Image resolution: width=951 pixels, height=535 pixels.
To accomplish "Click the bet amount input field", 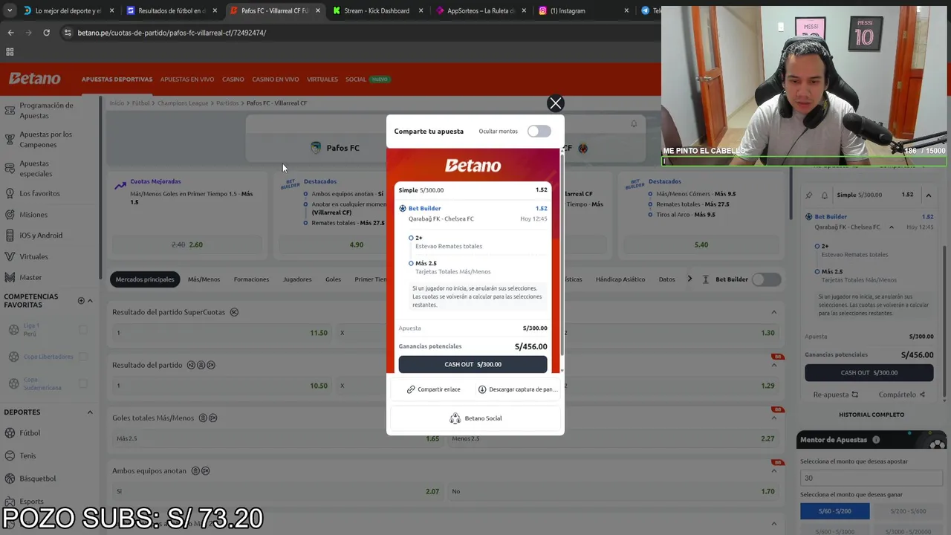I will 871,478.
